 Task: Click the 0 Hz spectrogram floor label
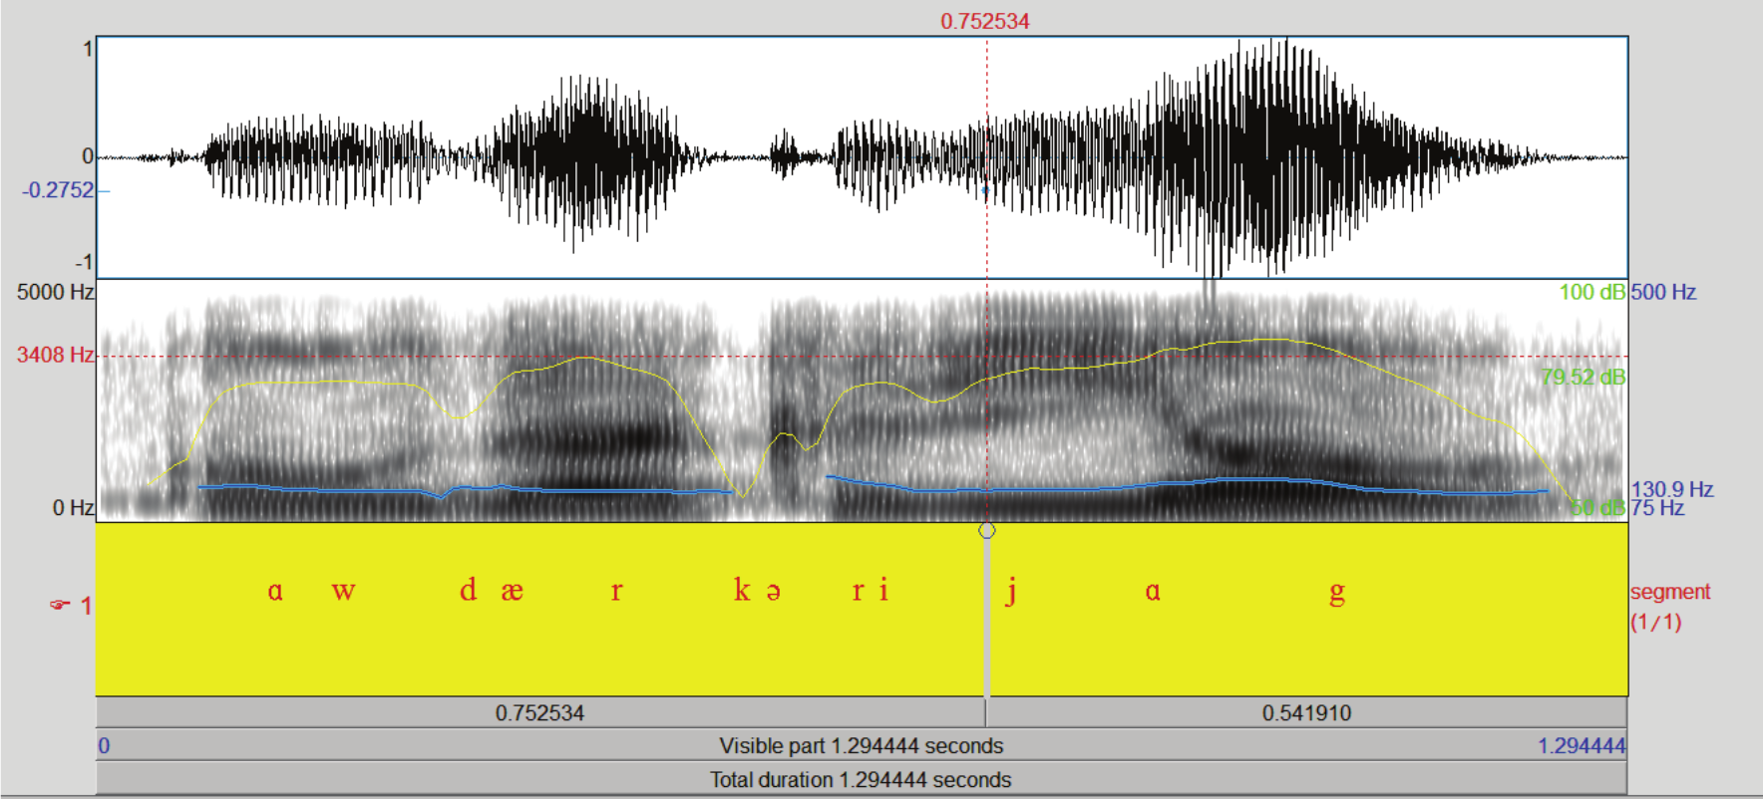(x=73, y=508)
